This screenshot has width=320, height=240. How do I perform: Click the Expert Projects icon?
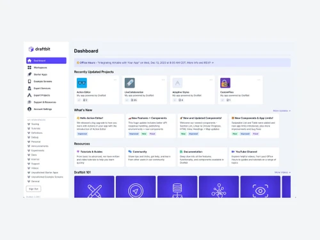pos(29,95)
